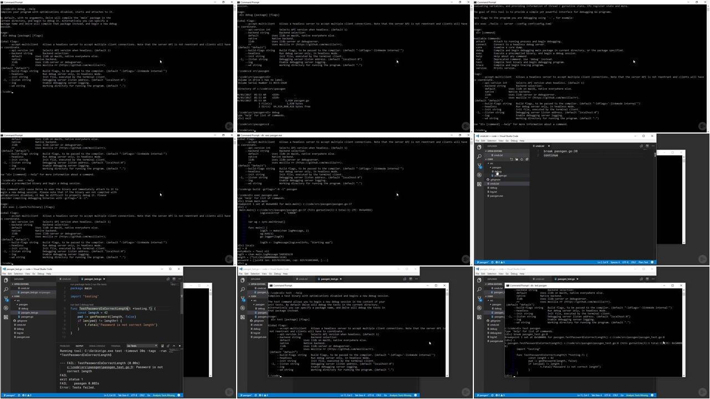Screen dimensions: 710x399
Task: Open Selection menu in the 'break passgen.go:38' window
Action: pyautogui.click(x=492, y=141)
